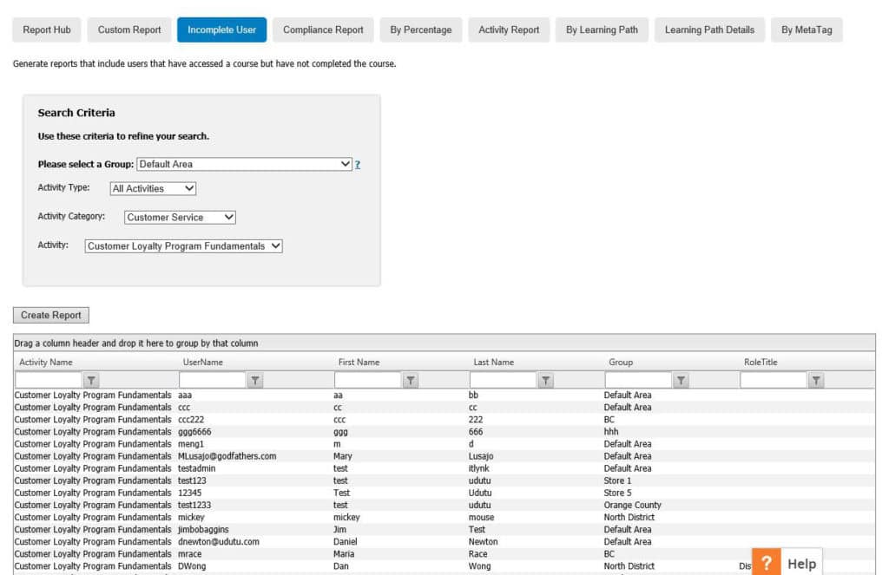Click the filter icon for Activity Name column
The height and width of the screenshot is (575, 889).
(x=92, y=380)
